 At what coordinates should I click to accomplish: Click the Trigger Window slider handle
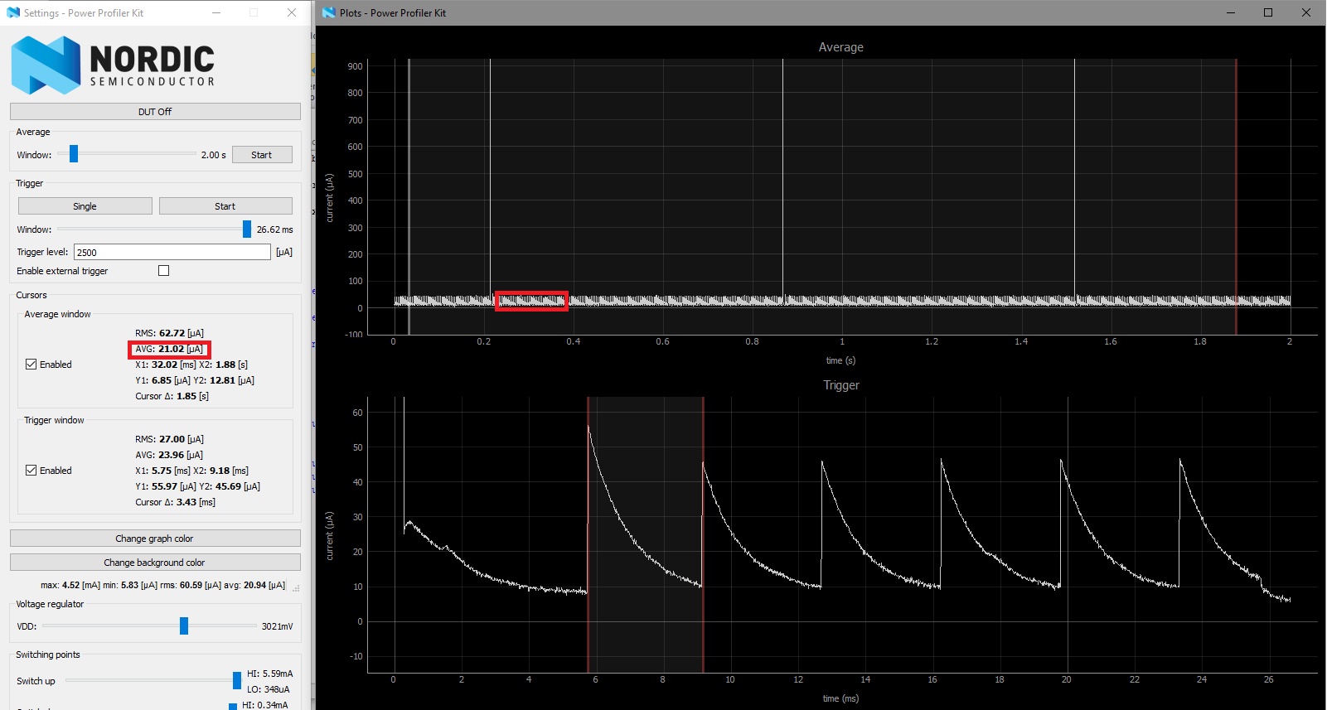click(x=247, y=229)
